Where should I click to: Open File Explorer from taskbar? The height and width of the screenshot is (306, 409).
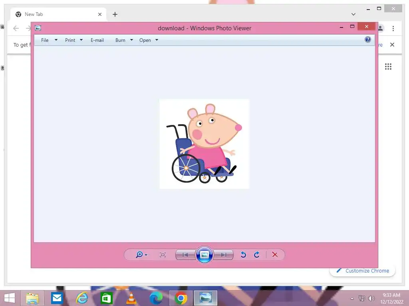pyautogui.click(x=32, y=298)
